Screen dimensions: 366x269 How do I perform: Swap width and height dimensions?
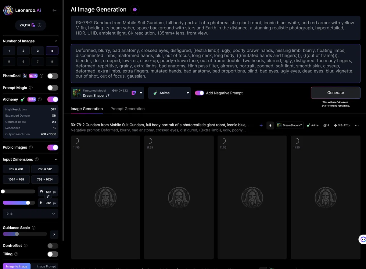48,196
